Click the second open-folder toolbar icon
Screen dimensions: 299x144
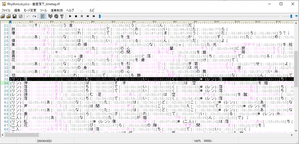tap(9, 16)
